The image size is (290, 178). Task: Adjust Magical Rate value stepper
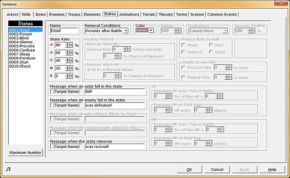click(x=228, y=77)
